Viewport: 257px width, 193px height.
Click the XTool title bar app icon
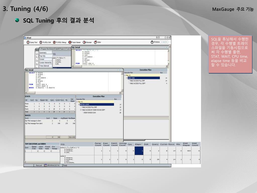[25, 38]
